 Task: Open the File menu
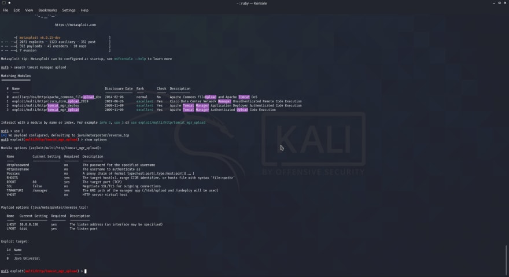click(5, 10)
